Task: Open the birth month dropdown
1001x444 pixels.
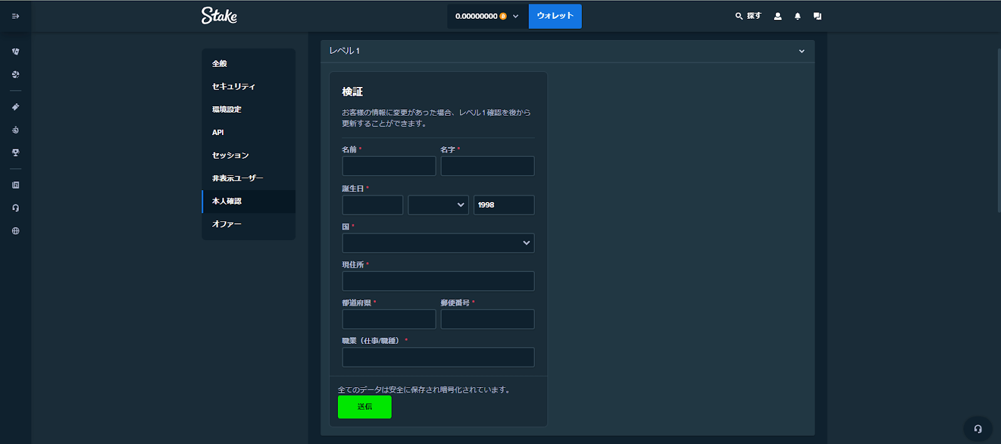Action: pyautogui.click(x=438, y=205)
